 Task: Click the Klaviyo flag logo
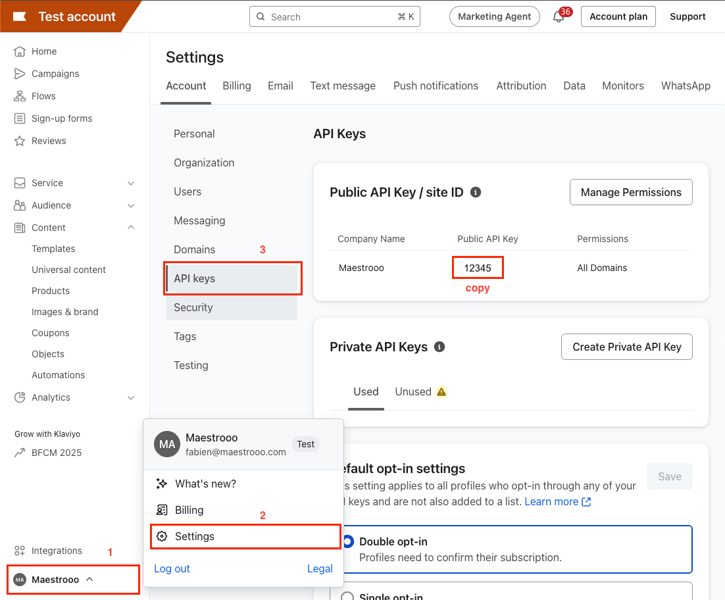click(20, 16)
